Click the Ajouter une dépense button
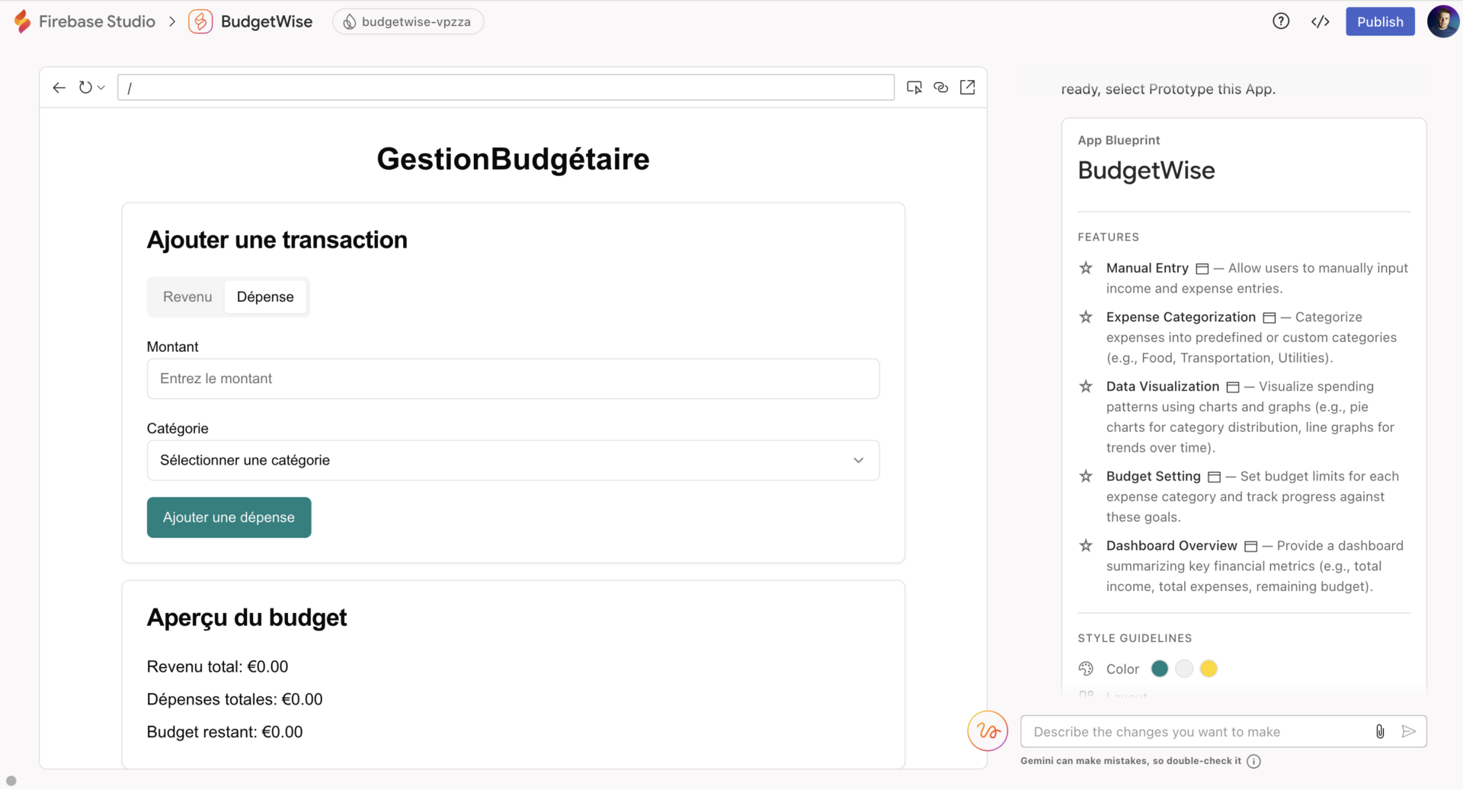This screenshot has height=789, width=1463. pyautogui.click(x=229, y=517)
